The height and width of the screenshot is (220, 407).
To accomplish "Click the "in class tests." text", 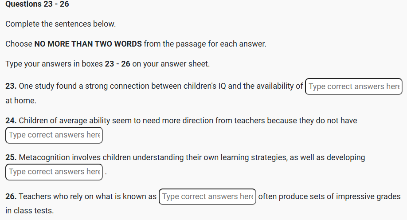I will 29,211.
